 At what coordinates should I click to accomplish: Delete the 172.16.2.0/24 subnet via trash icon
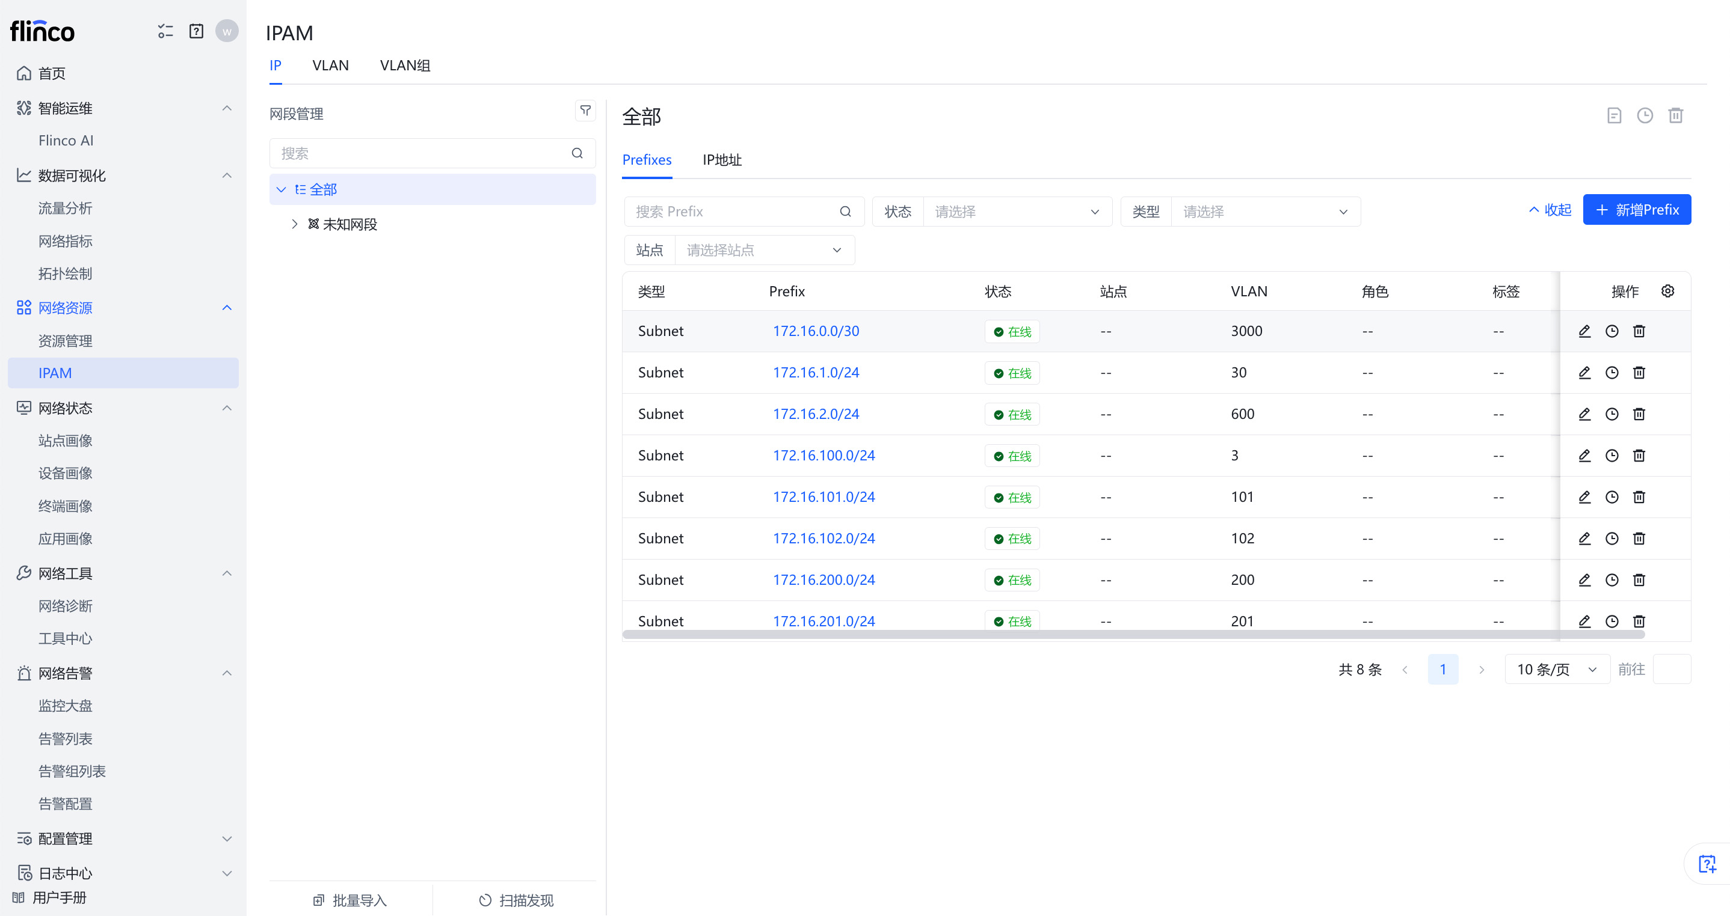(1639, 414)
